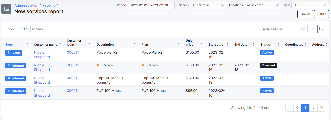Sort by Unit price column arrows
The image size is (331, 120).
(202, 45)
